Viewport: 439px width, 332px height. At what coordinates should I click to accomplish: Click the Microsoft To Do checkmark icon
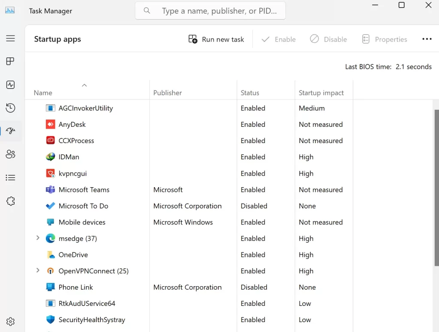tap(51, 206)
